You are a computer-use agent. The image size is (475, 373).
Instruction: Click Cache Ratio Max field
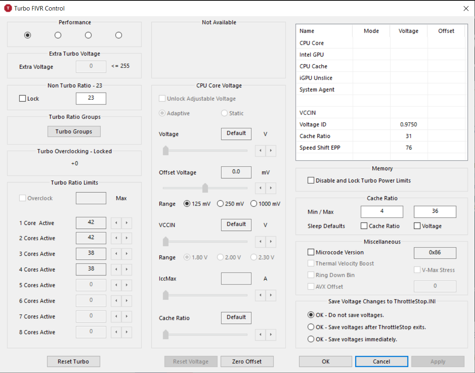pyautogui.click(x=435, y=212)
